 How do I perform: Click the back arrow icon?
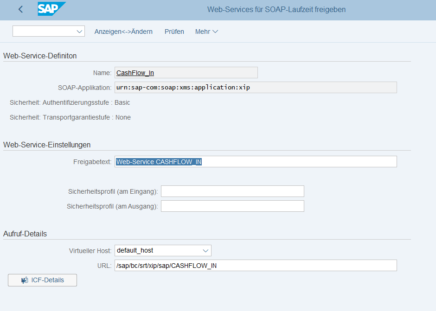click(x=20, y=9)
